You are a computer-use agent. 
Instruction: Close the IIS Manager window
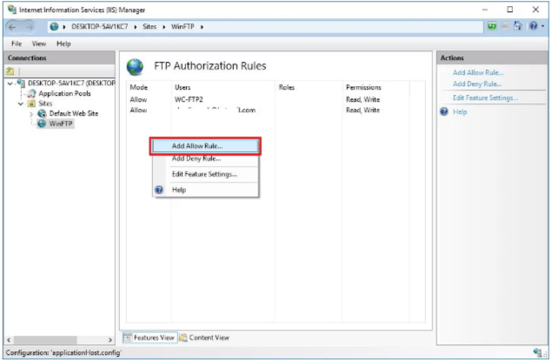(535, 10)
